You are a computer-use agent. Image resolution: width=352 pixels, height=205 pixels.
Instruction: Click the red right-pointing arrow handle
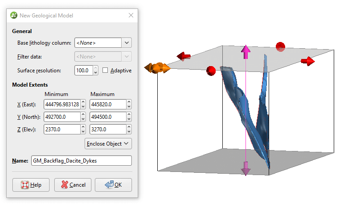tap(308, 61)
